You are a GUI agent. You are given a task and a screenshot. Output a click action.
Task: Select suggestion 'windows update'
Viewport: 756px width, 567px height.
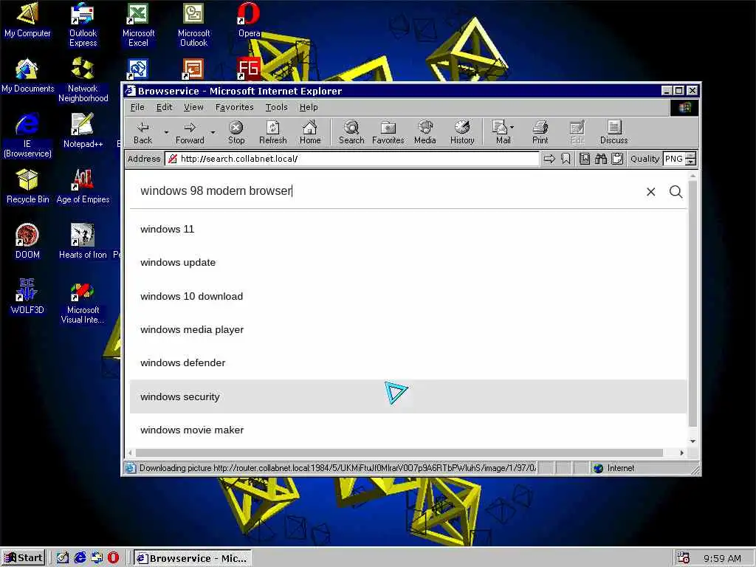click(408, 262)
